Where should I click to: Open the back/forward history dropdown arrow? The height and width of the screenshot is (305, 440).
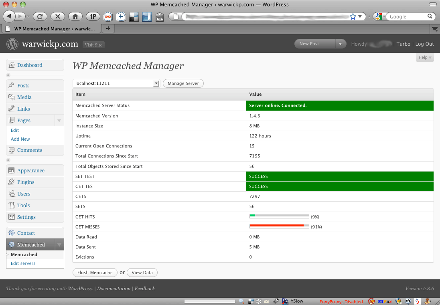click(28, 16)
